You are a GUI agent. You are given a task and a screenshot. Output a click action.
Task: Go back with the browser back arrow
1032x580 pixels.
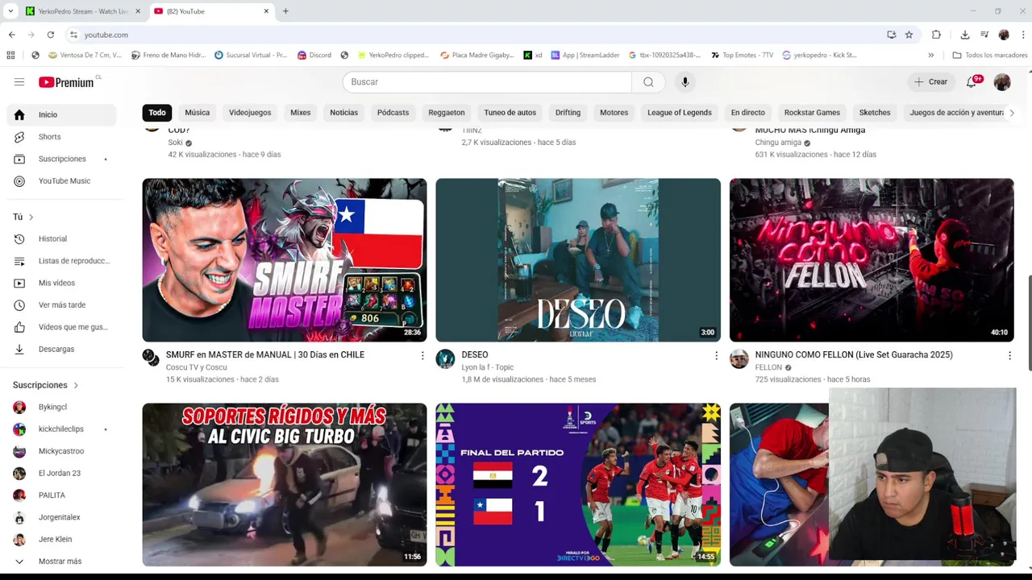(x=12, y=35)
